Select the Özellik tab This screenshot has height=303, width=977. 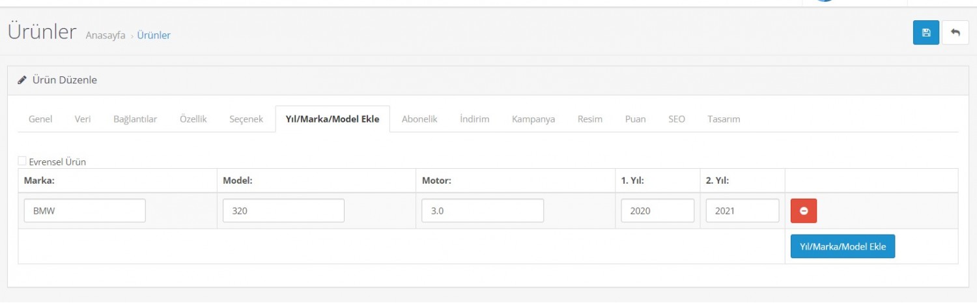[x=193, y=119]
